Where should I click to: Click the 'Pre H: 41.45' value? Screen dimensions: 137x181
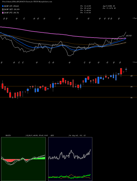point(86,8)
